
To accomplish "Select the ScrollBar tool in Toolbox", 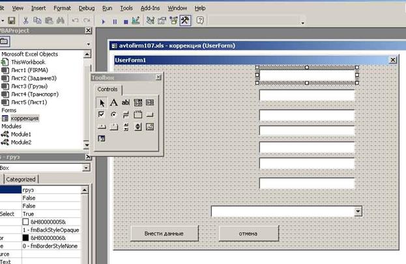I will 126,127.
